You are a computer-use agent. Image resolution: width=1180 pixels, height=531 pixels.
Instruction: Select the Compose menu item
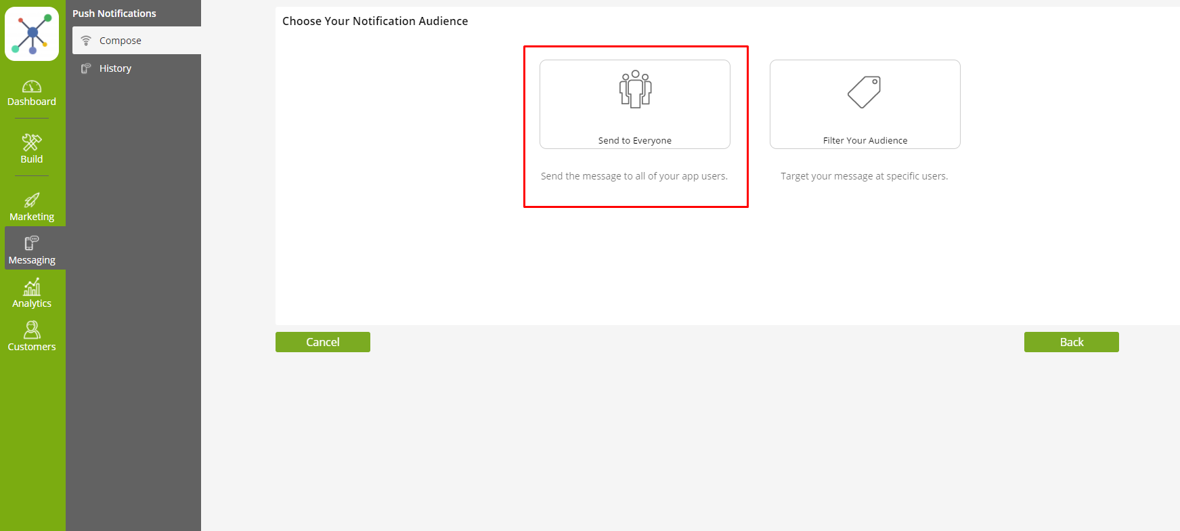pyautogui.click(x=137, y=41)
